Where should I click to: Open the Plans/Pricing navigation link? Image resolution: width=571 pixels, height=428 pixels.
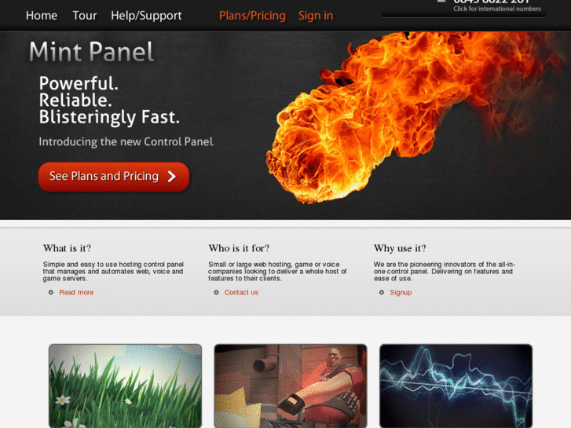tap(252, 16)
